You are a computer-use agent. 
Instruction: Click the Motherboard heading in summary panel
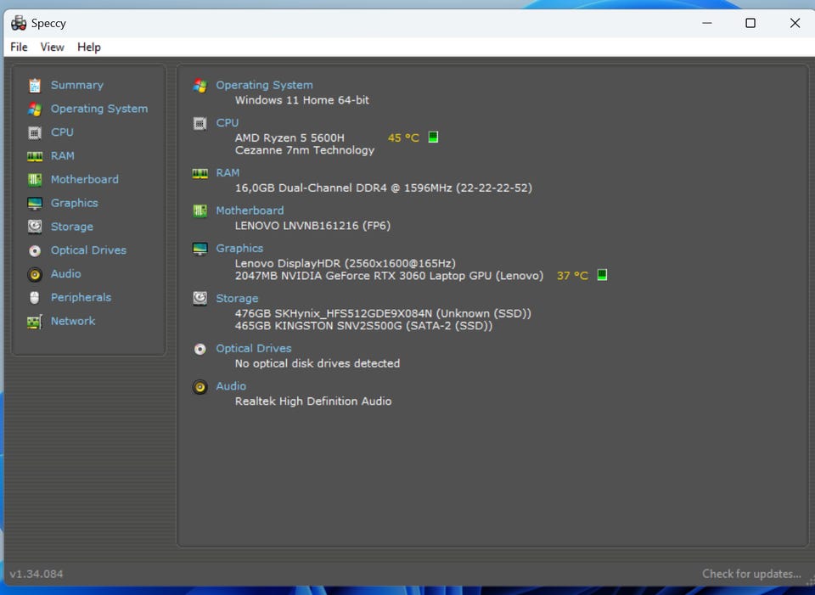250,210
